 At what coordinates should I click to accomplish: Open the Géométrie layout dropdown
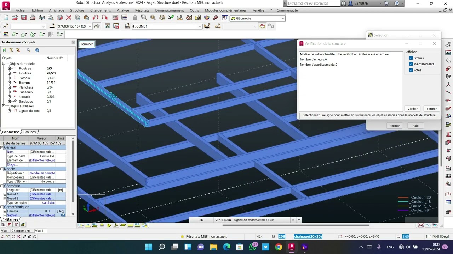(282, 18)
